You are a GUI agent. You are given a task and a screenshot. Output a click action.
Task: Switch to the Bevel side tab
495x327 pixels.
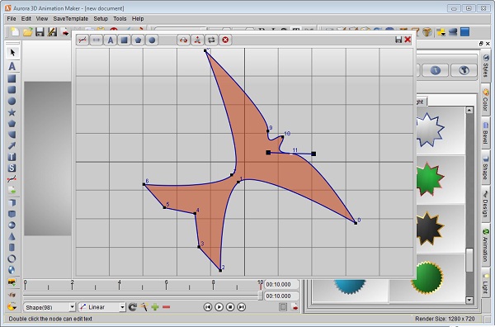pyautogui.click(x=486, y=133)
